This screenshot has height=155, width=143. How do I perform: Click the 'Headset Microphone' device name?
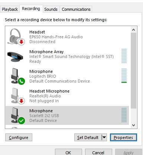pos(49,91)
